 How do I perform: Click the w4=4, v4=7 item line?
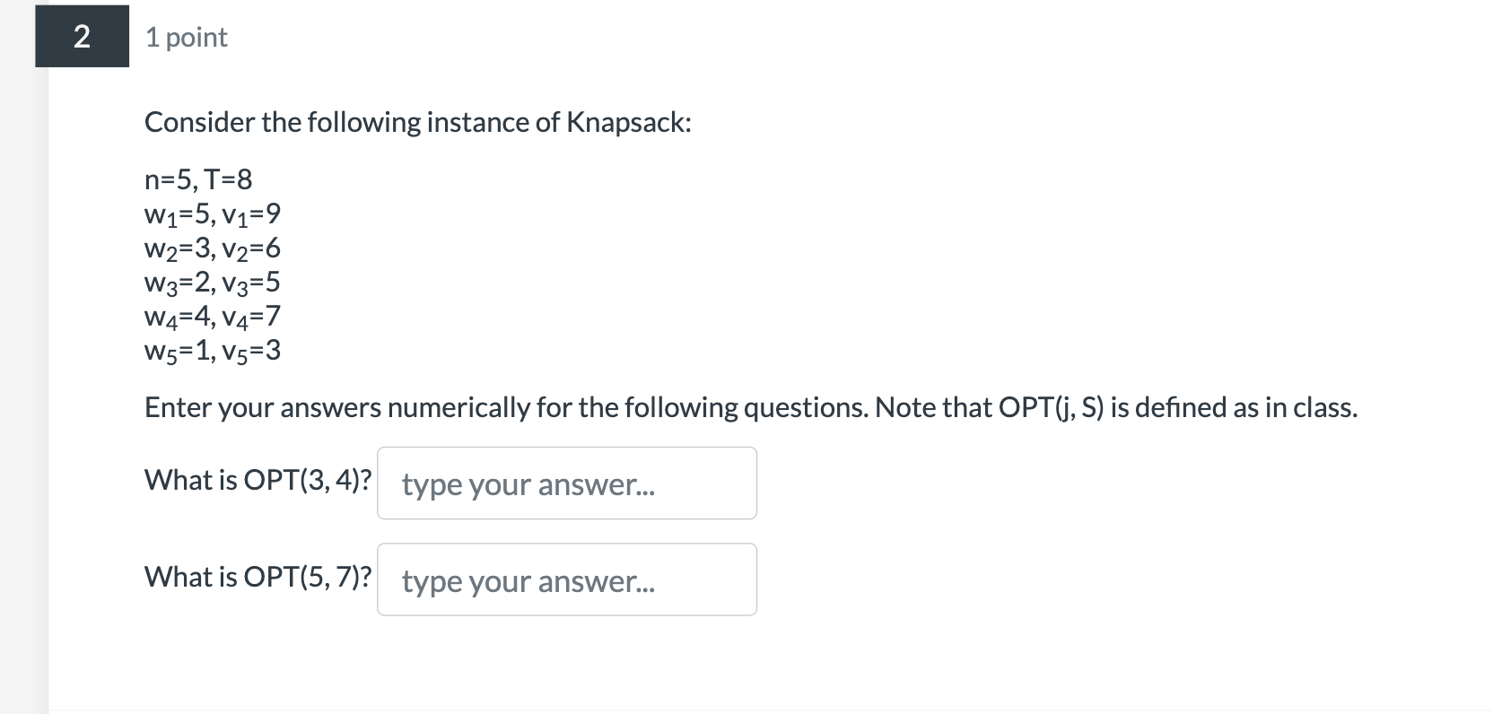pyautogui.click(x=213, y=316)
